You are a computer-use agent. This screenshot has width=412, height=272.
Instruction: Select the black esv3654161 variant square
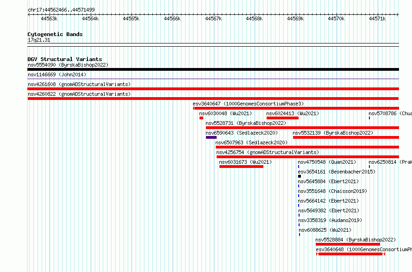(300, 176)
